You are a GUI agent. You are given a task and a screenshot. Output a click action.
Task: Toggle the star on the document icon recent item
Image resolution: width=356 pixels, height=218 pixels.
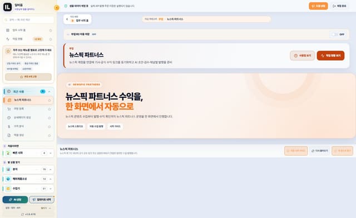pos(50,135)
